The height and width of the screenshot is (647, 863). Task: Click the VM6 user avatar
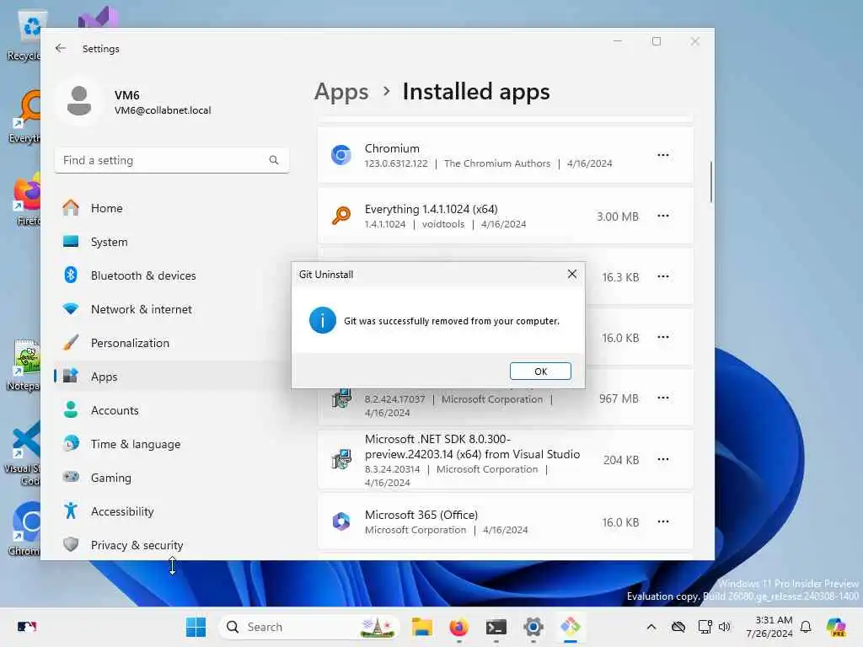click(x=79, y=101)
